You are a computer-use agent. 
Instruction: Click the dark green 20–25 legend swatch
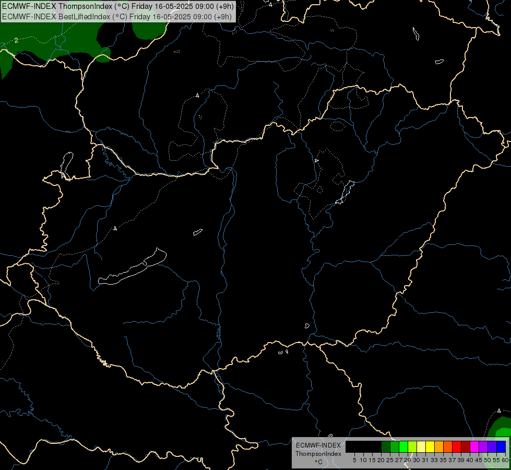[386, 446]
